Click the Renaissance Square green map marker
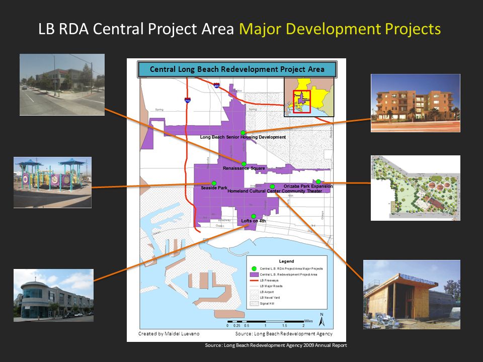 pyautogui.click(x=244, y=164)
